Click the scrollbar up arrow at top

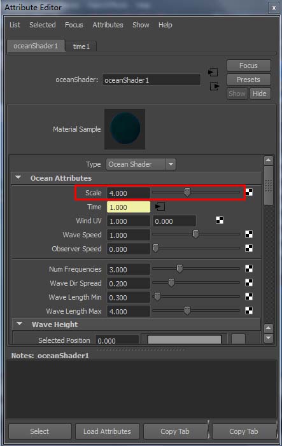pyautogui.click(x=269, y=160)
